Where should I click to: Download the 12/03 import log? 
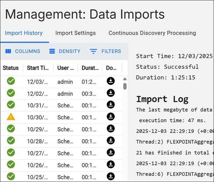tap(111, 81)
